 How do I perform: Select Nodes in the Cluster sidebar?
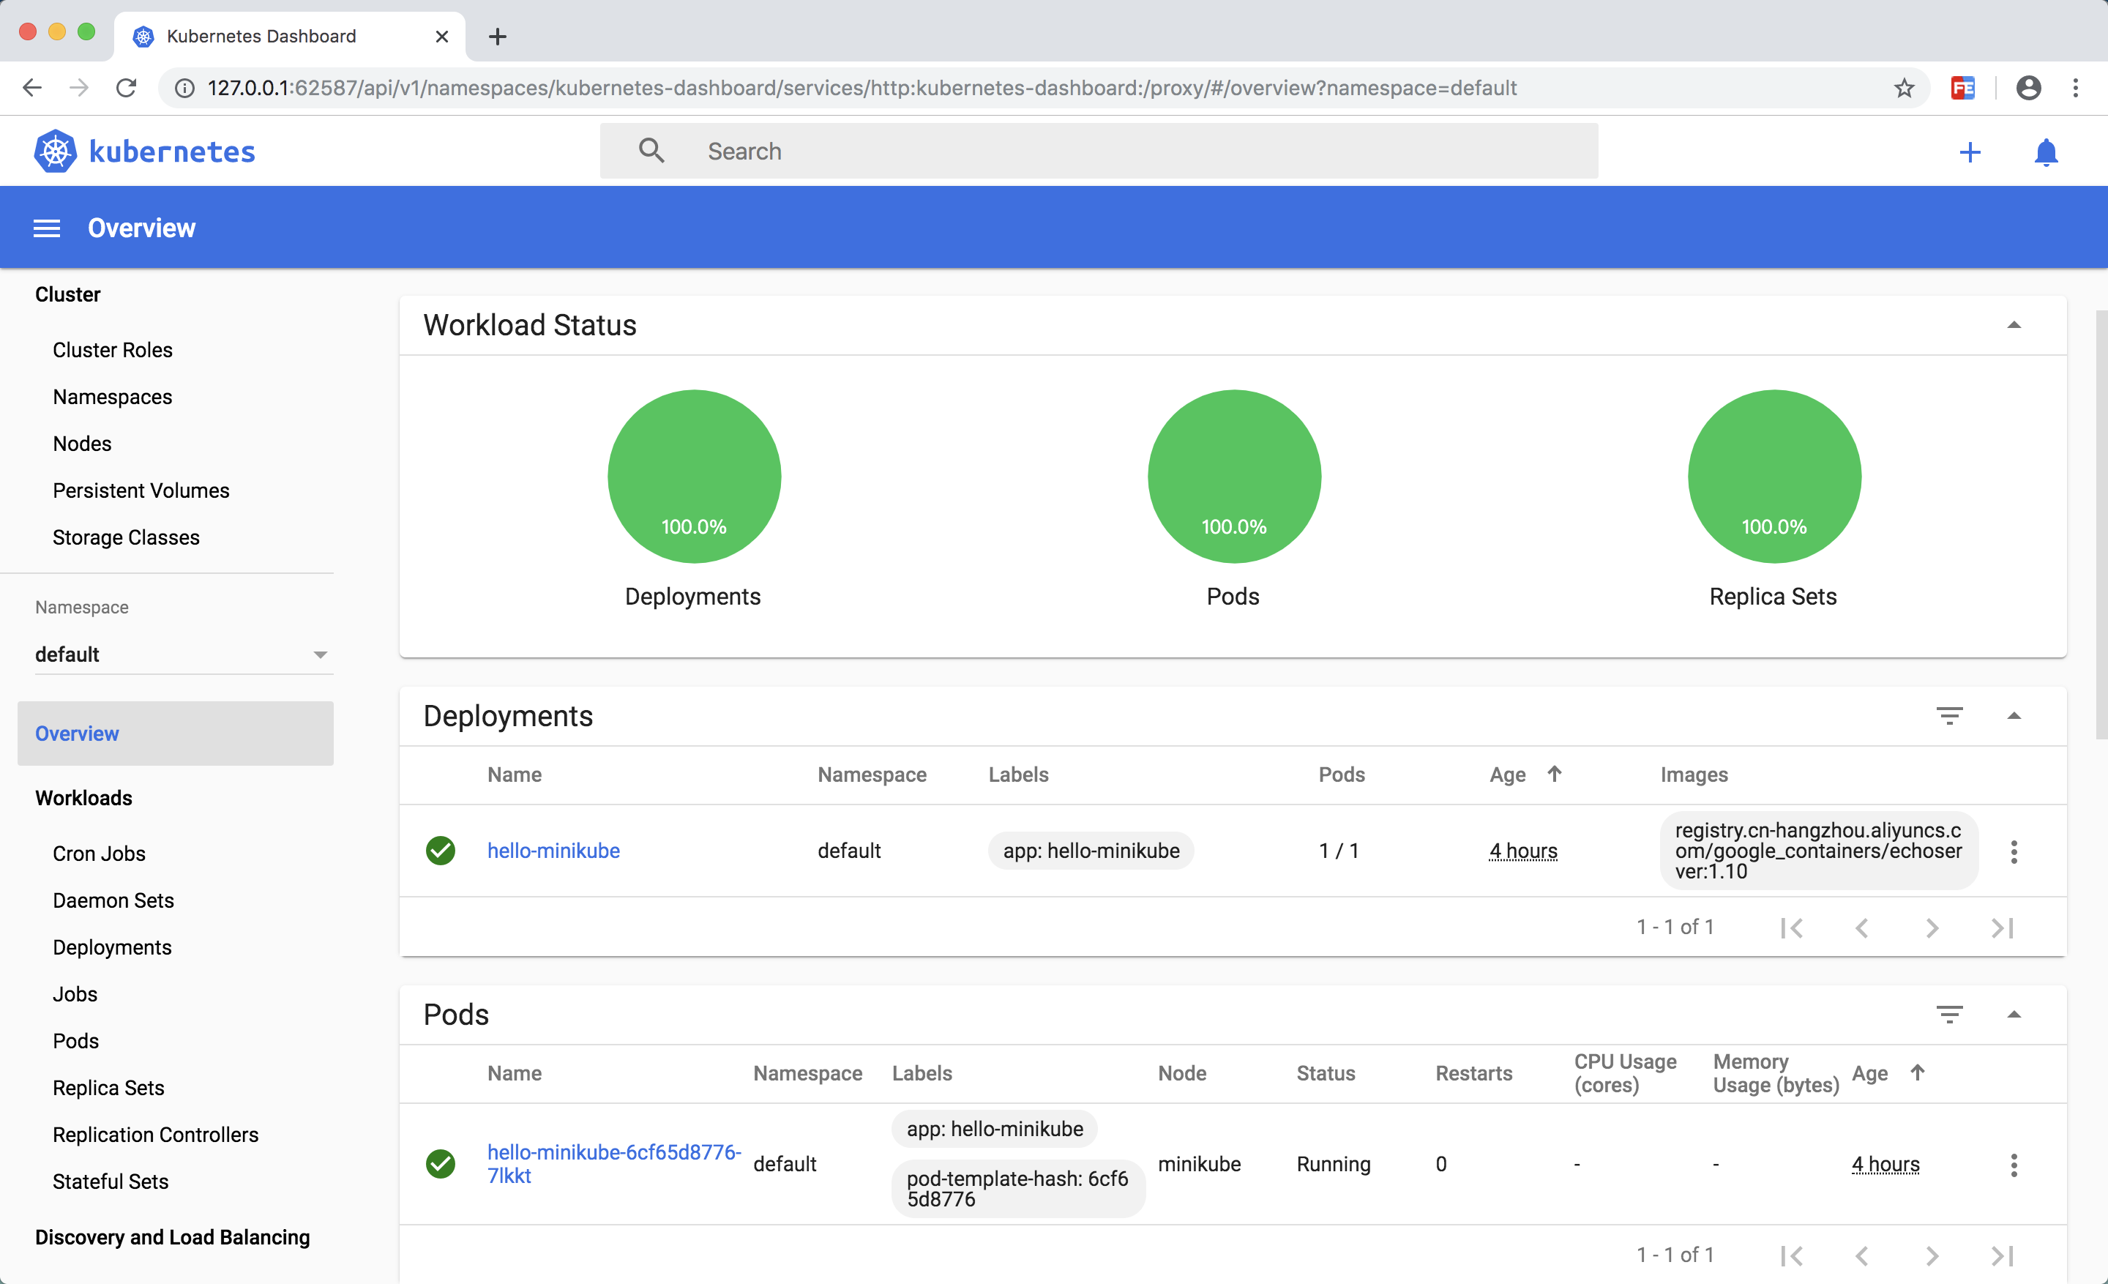[82, 443]
